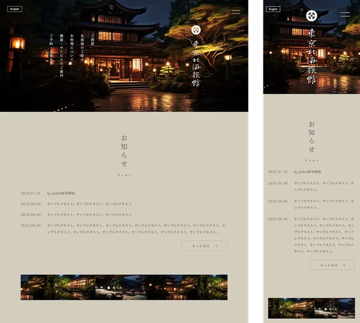
Task: Click the ryokan hero photo in the desktop view
Action: [124, 56]
